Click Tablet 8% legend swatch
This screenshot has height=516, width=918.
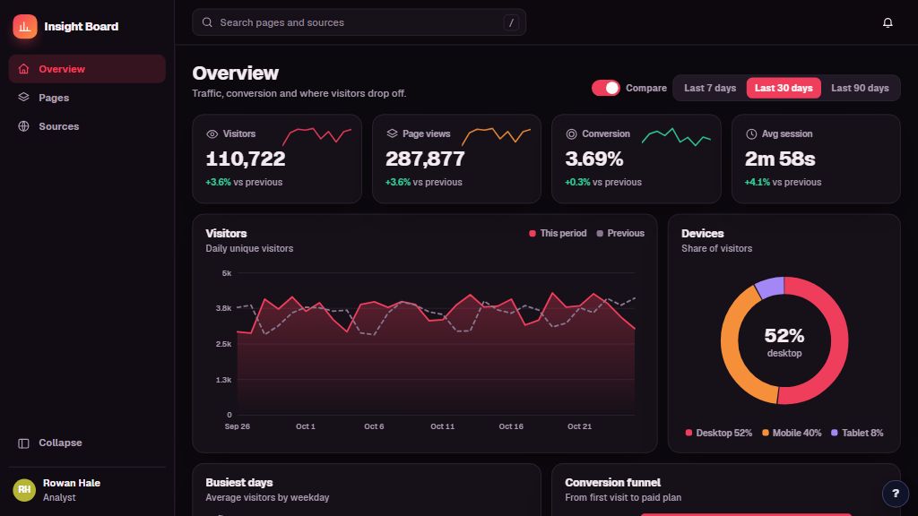click(x=835, y=433)
